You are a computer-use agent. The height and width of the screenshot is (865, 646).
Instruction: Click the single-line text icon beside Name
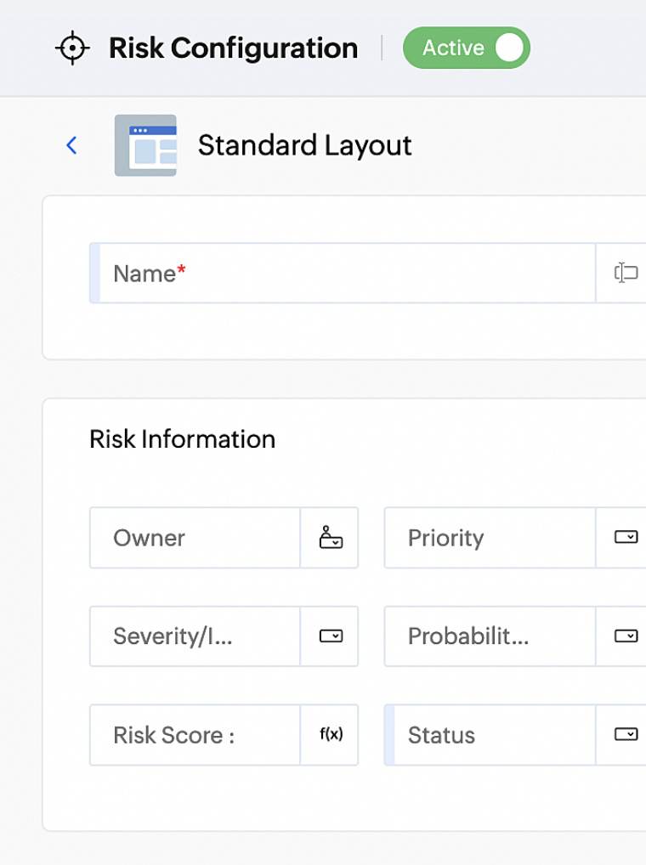pos(626,272)
